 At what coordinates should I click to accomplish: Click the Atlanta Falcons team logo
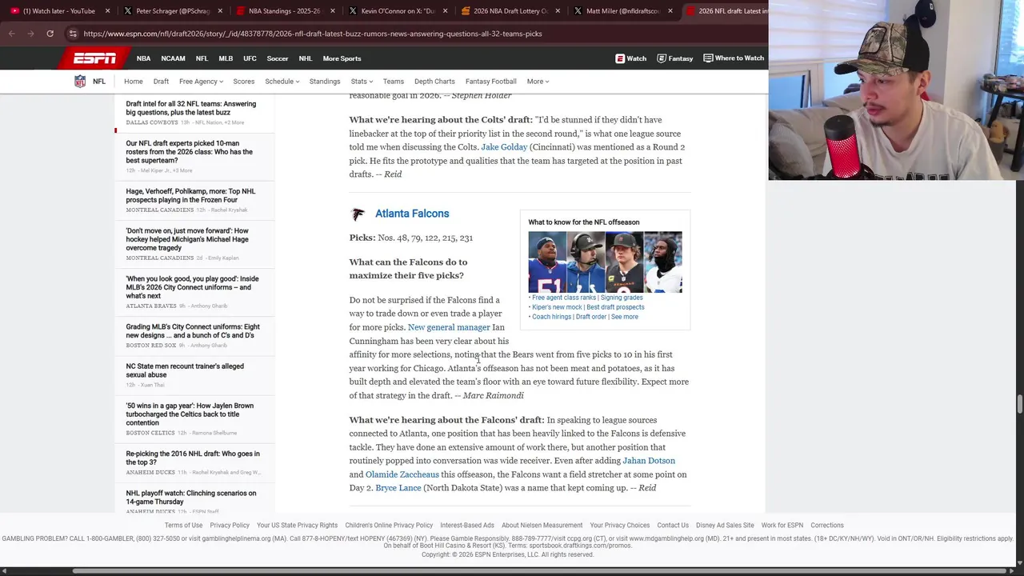click(x=358, y=214)
